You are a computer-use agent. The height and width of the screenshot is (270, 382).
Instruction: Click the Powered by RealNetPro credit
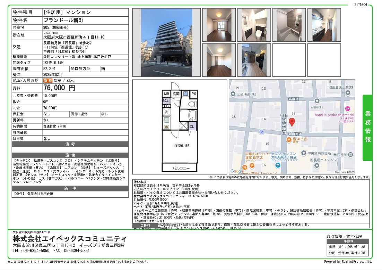[x=348, y=262]
